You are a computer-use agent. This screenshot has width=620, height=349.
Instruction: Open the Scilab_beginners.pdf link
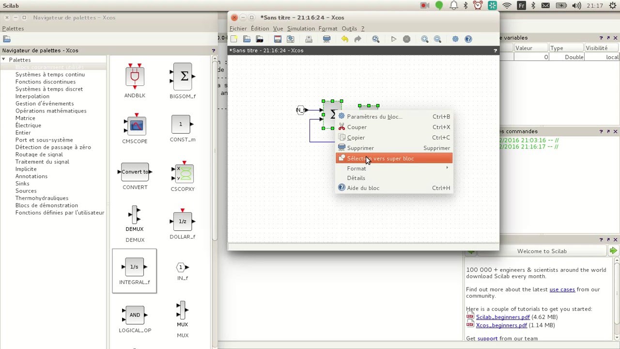[503, 317]
